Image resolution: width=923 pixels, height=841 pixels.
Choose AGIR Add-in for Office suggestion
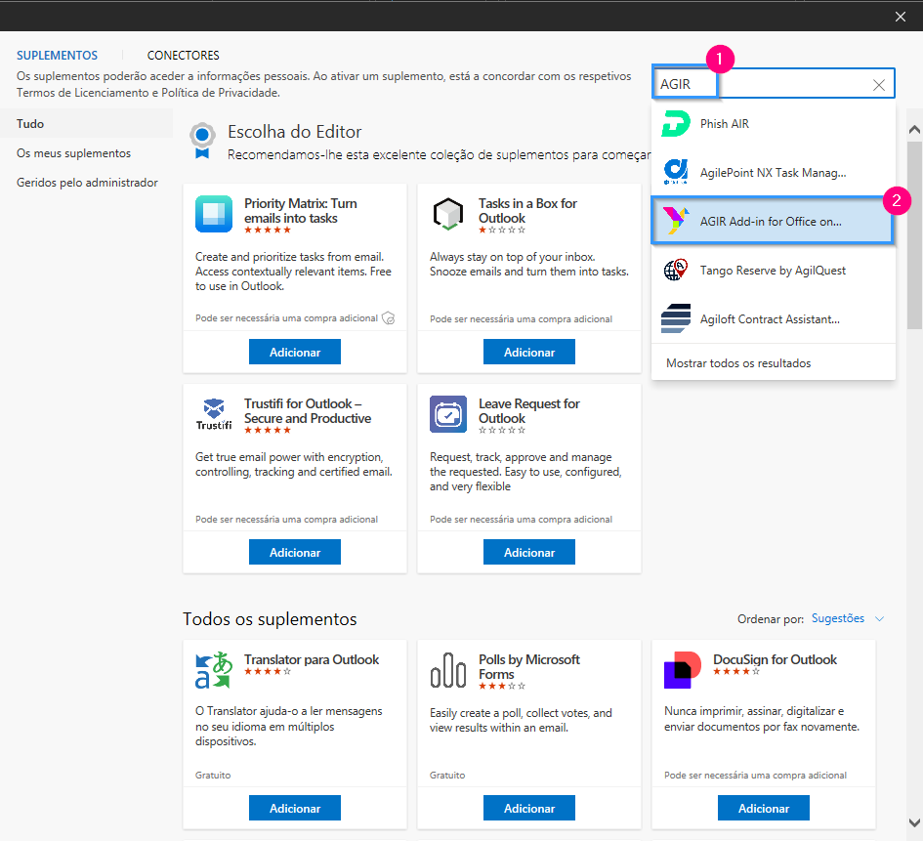tap(773, 221)
